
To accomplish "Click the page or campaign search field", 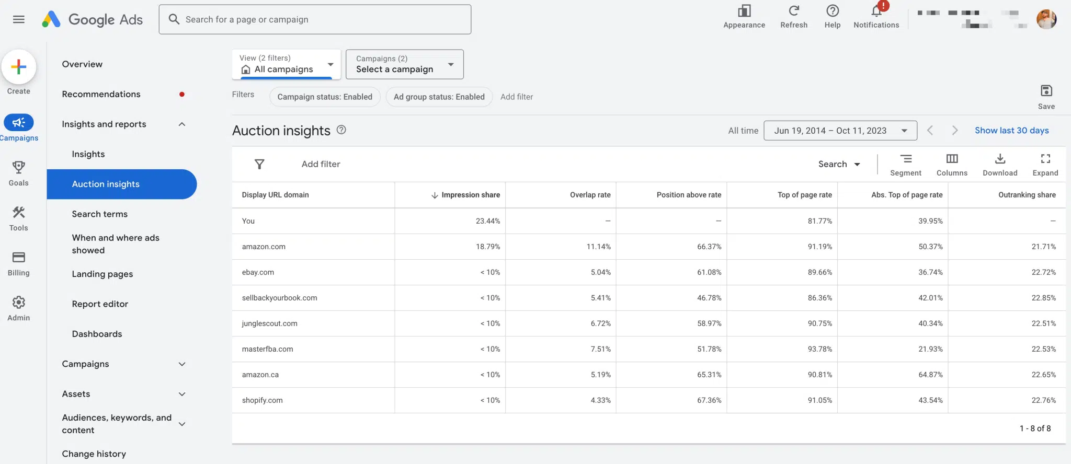I will [315, 20].
